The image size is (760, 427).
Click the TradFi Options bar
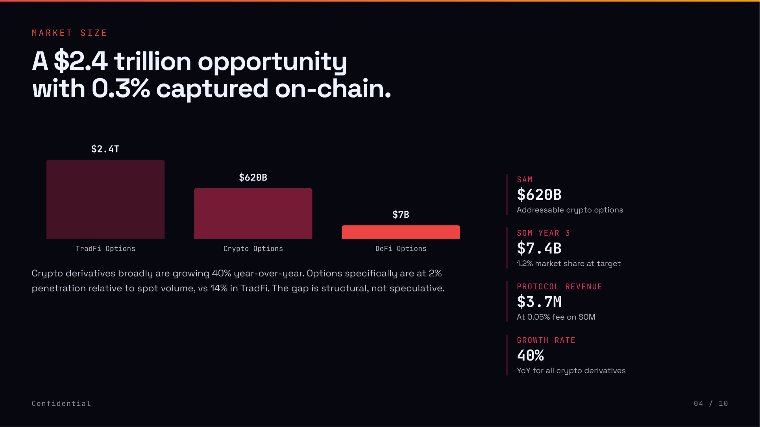[x=105, y=199]
